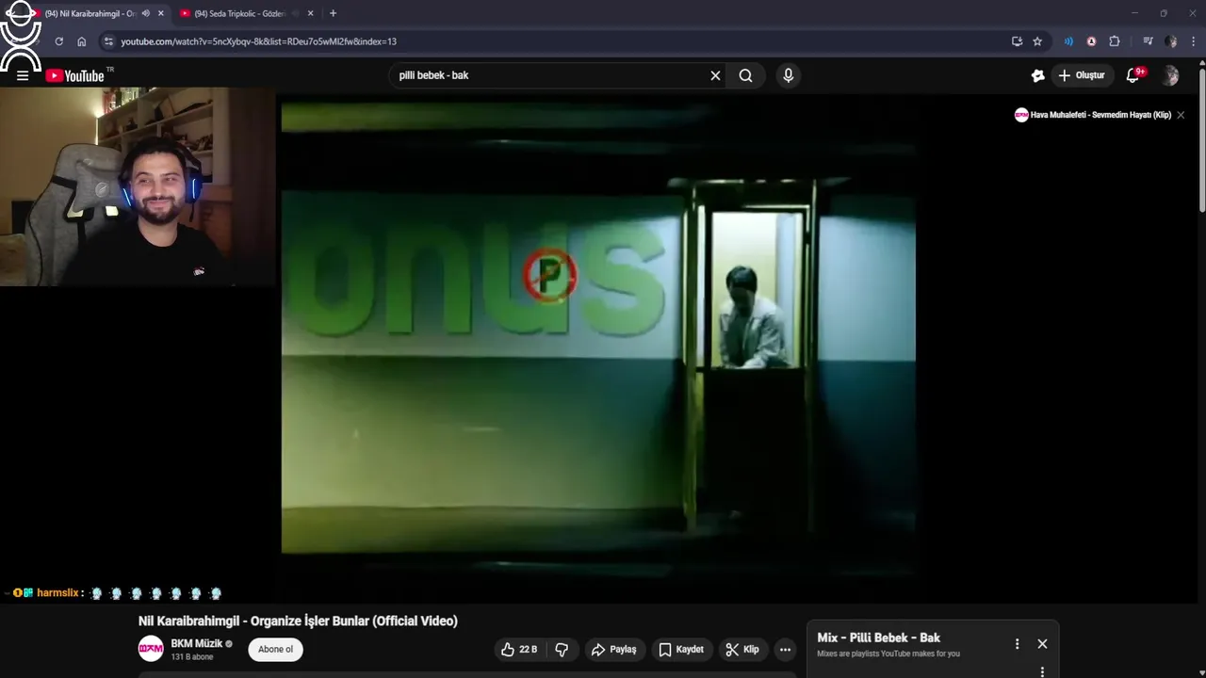Open the media control toolbar icon
1206x678 pixels.
coord(1148,41)
